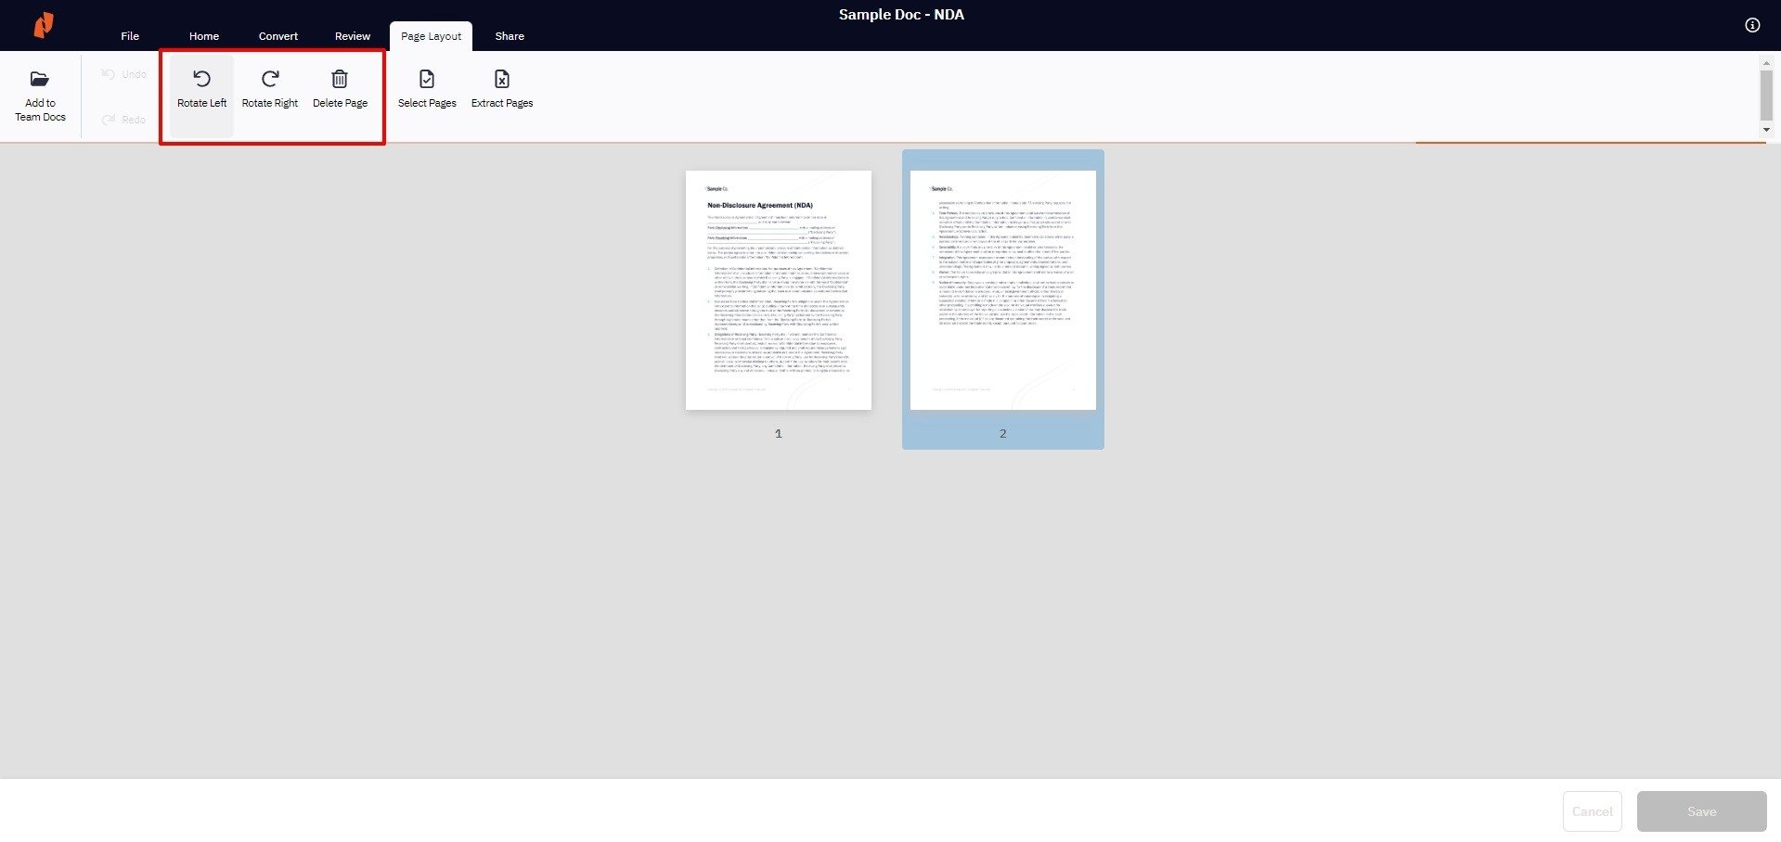Screen dimensions: 1781x842
Task: Open the Select Pages tool
Action: (426, 88)
